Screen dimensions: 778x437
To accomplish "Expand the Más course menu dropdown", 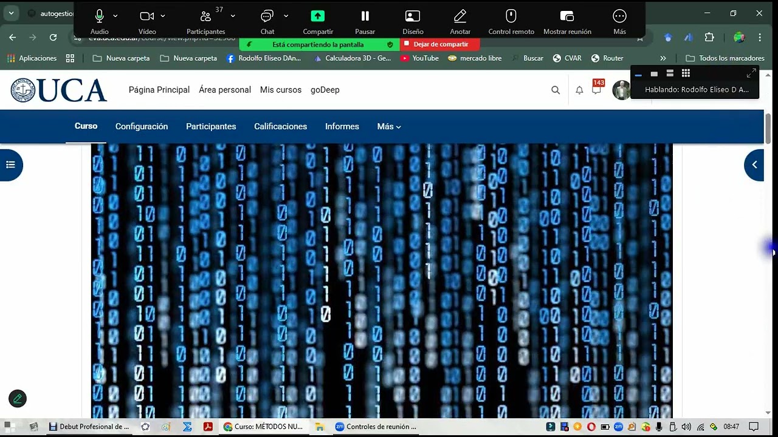I will click(x=389, y=126).
